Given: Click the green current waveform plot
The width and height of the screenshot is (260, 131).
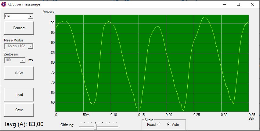Looking at the screenshot, I should pos(152,63).
